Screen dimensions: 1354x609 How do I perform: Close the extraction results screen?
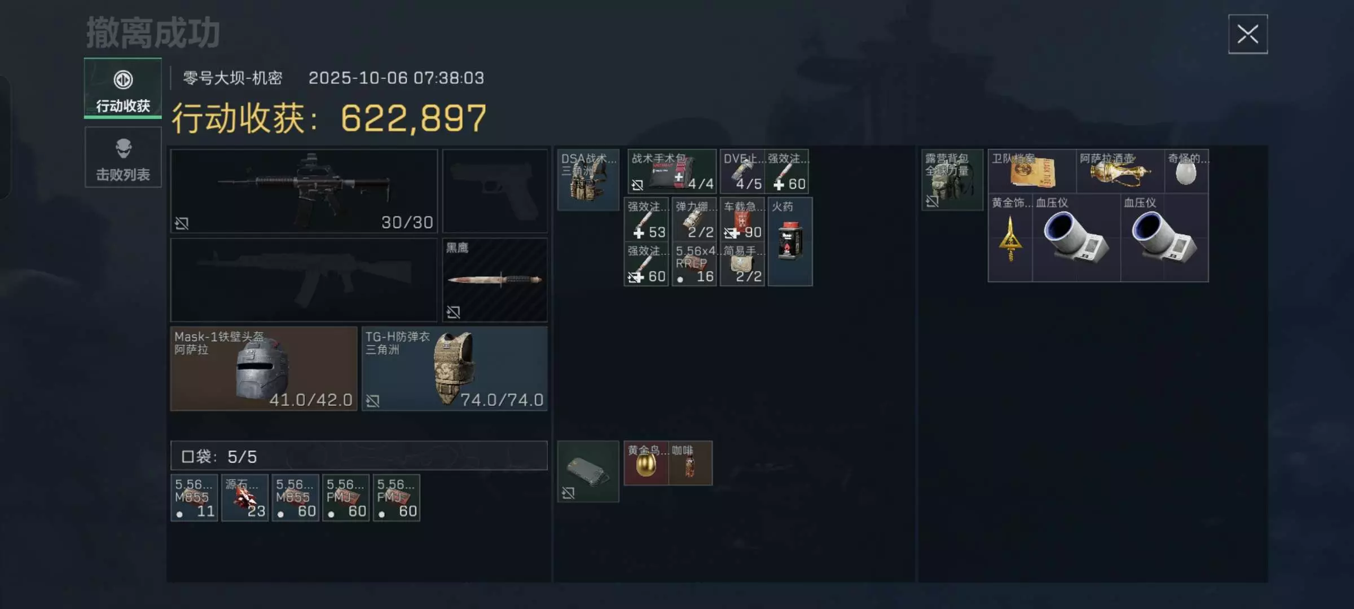[x=1248, y=34]
